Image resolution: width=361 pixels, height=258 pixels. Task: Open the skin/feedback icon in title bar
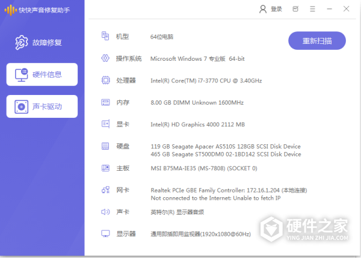(295, 9)
